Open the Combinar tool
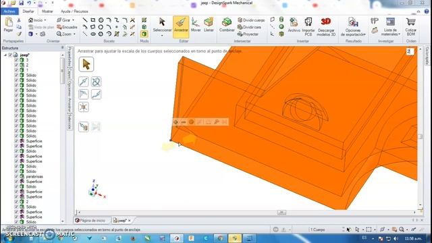This screenshot has width=432, height=243. (x=227, y=25)
